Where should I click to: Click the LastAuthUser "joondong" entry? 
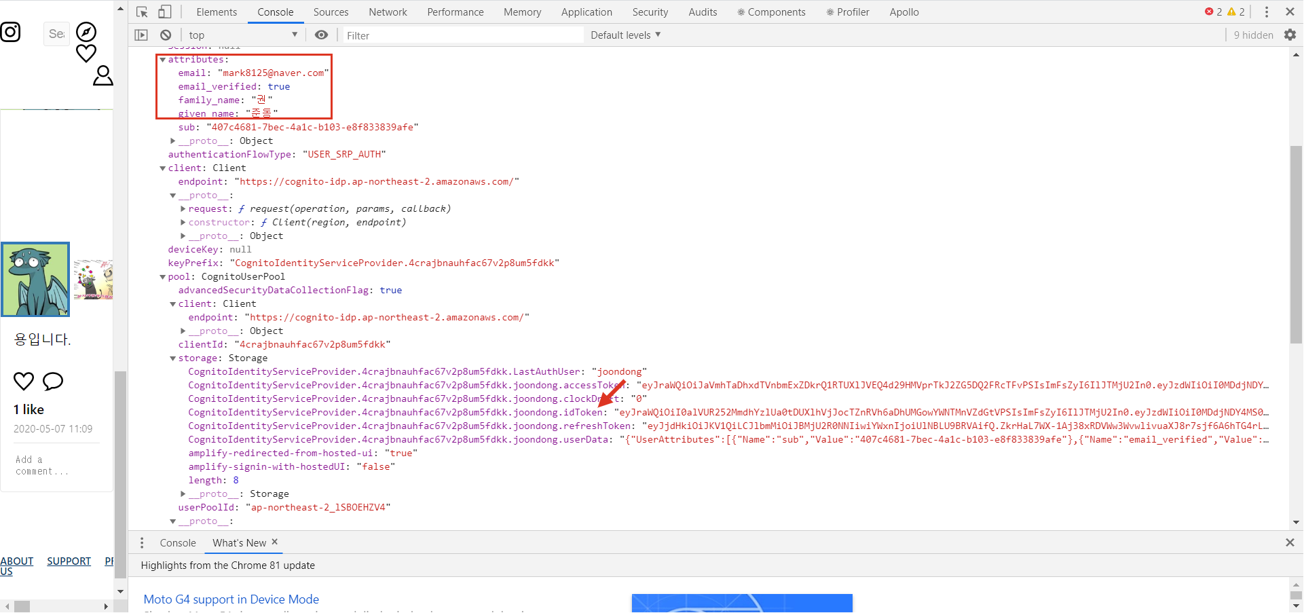tap(417, 371)
